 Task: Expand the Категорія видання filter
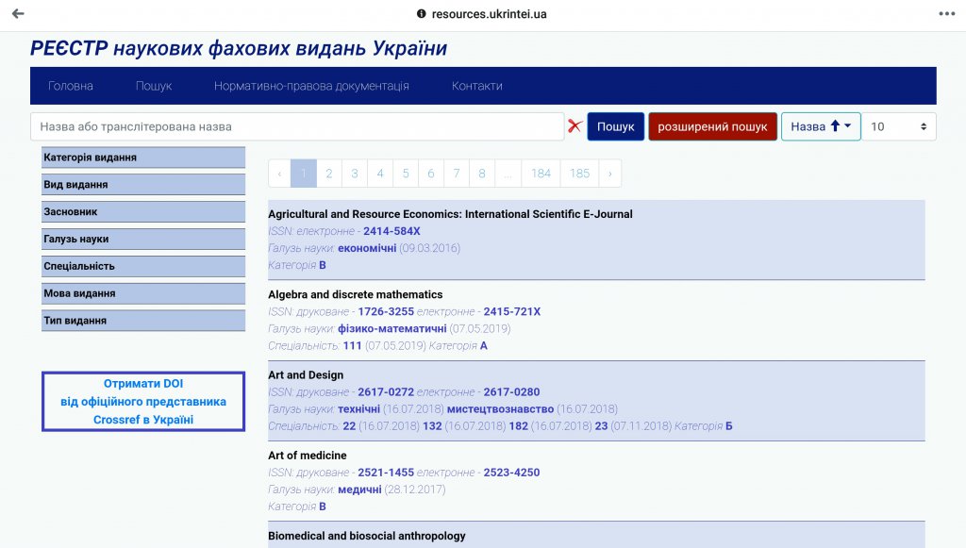(x=143, y=158)
